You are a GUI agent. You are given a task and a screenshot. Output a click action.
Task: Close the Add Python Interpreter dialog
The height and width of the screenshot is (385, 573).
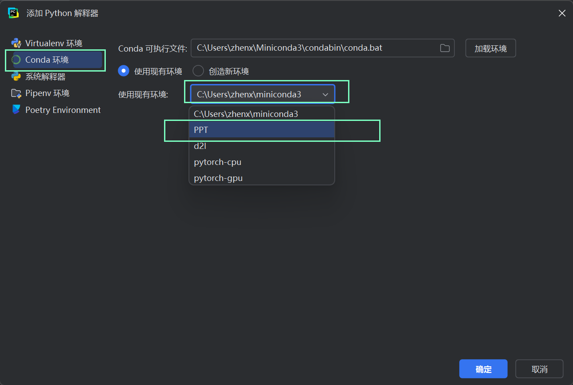click(562, 13)
